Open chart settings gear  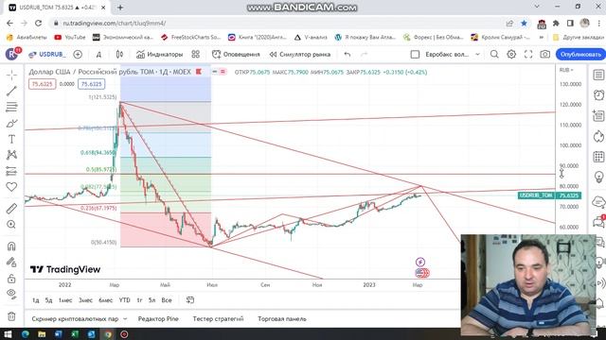coord(511,55)
